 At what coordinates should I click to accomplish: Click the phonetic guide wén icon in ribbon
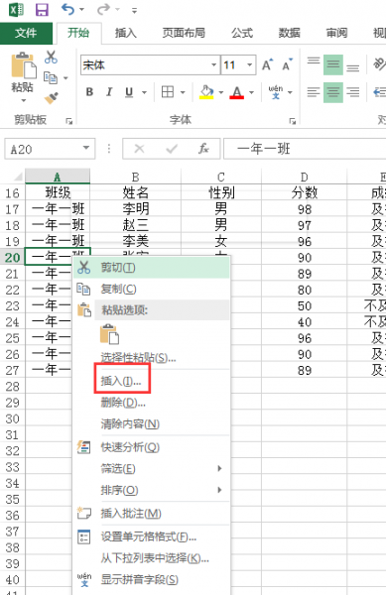[276, 92]
